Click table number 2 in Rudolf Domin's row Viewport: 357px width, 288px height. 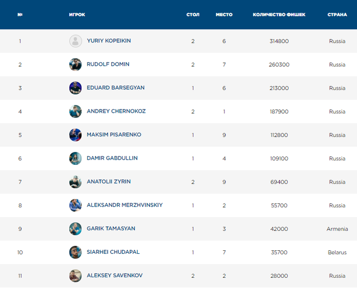(193, 65)
